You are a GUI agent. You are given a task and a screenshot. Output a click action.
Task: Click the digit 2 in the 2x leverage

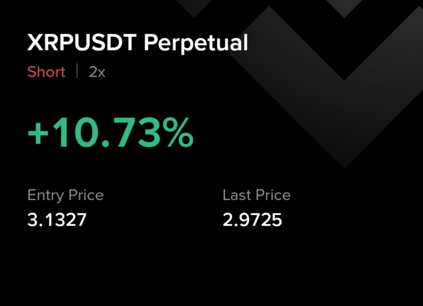click(x=93, y=72)
